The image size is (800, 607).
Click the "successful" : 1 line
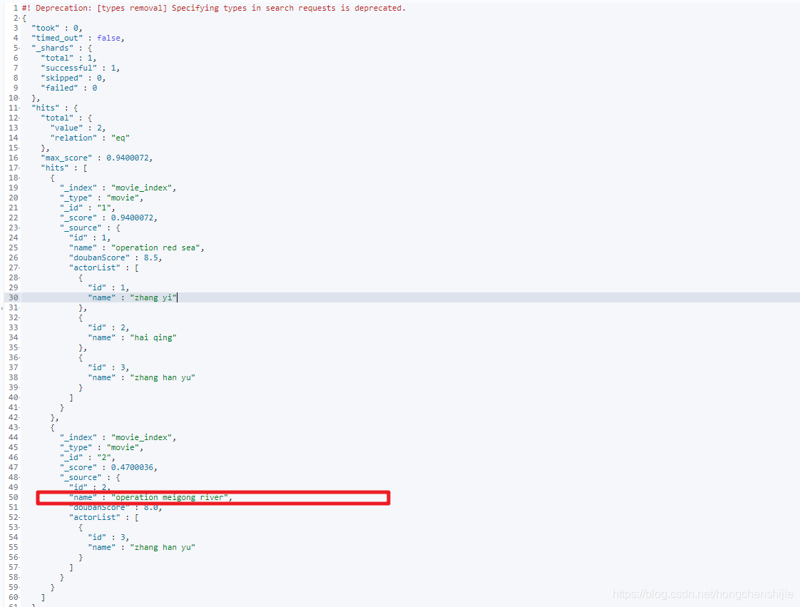pyautogui.click(x=80, y=68)
